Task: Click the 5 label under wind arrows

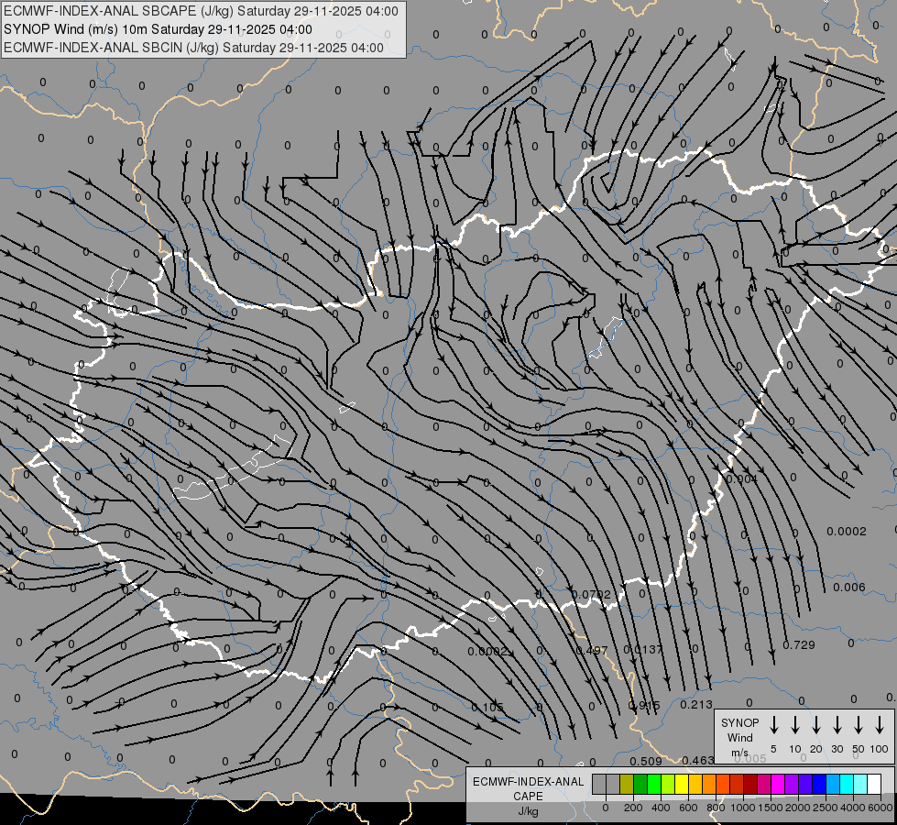Action: (x=773, y=749)
